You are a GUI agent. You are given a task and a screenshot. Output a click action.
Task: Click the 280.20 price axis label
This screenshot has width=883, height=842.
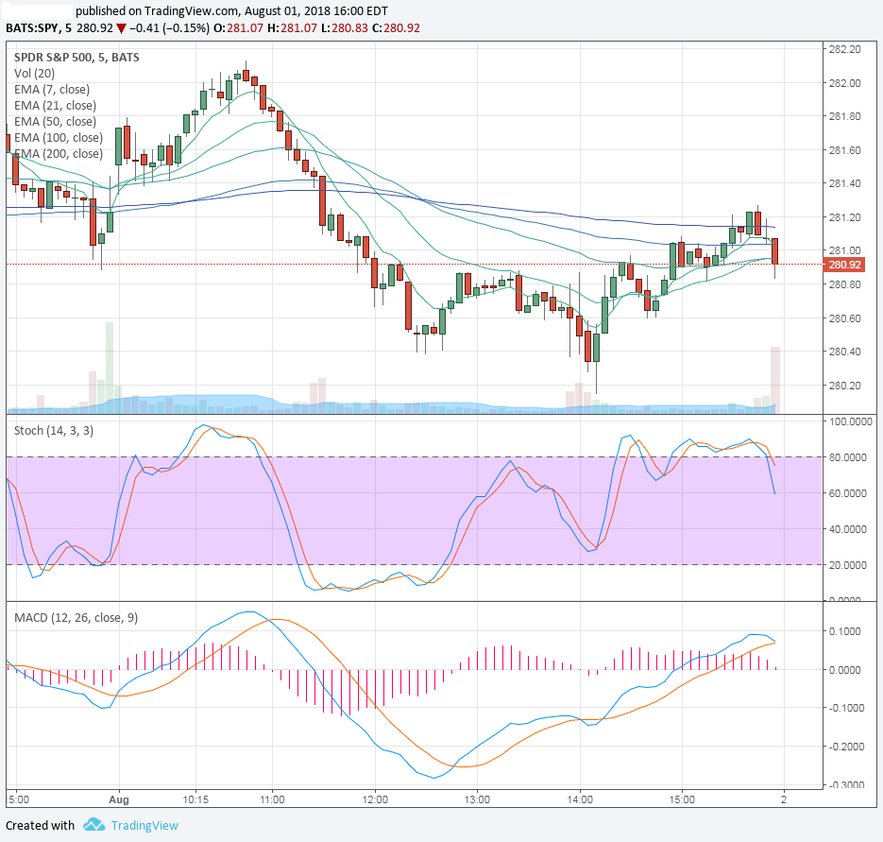[x=844, y=386]
